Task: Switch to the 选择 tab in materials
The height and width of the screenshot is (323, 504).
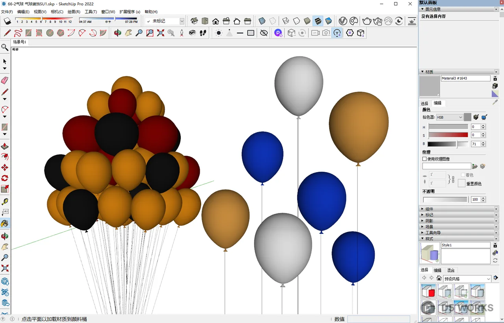Action: pos(424,103)
